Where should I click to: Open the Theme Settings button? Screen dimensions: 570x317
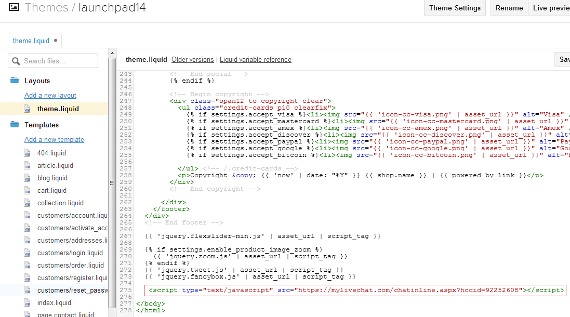pos(455,8)
